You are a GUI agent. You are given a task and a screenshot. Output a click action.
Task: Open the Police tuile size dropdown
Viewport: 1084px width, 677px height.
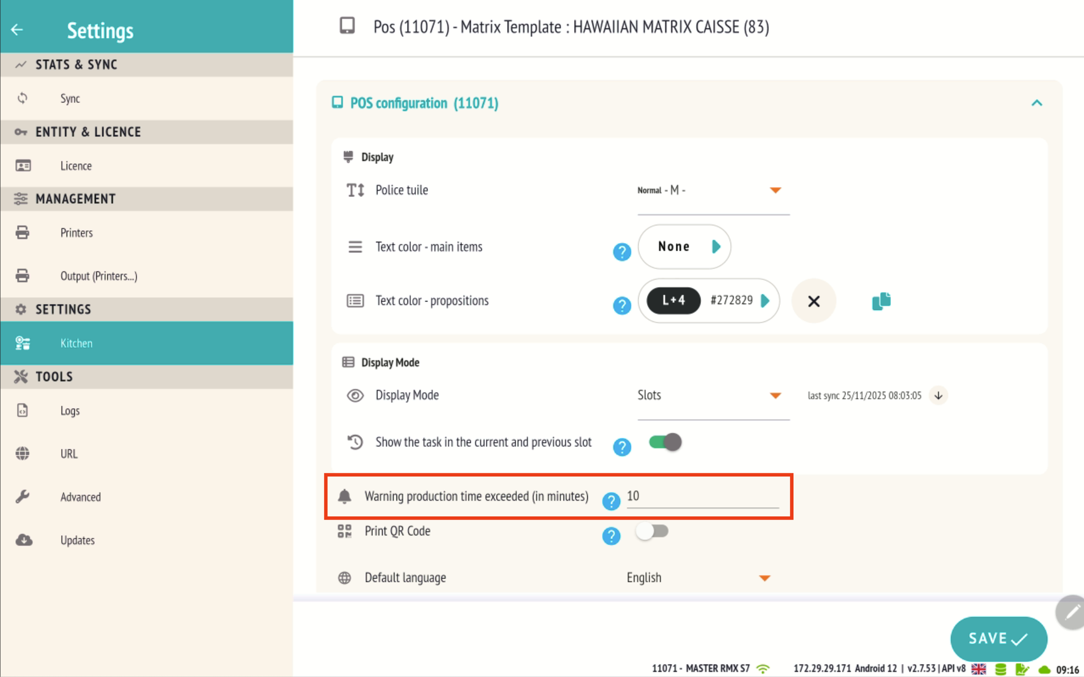point(713,191)
